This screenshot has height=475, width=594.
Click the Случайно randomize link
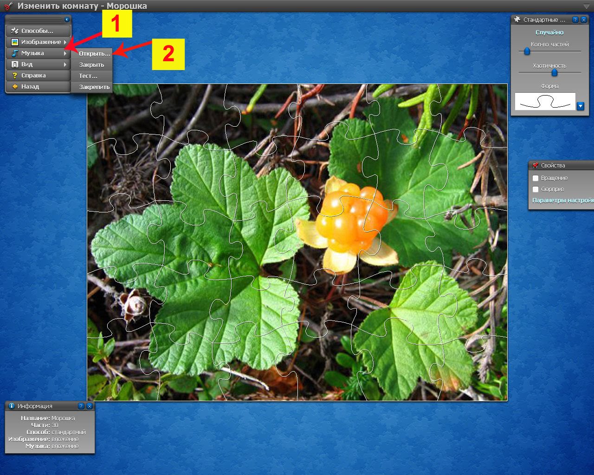click(549, 32)
